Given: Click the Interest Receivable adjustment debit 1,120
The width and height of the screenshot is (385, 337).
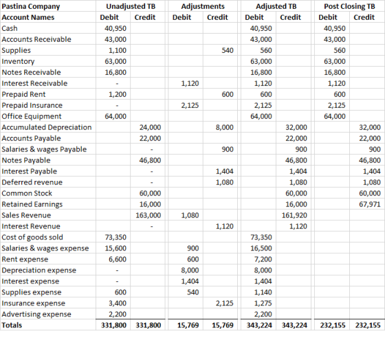Looking at the screenshot, I should [186, 83].
